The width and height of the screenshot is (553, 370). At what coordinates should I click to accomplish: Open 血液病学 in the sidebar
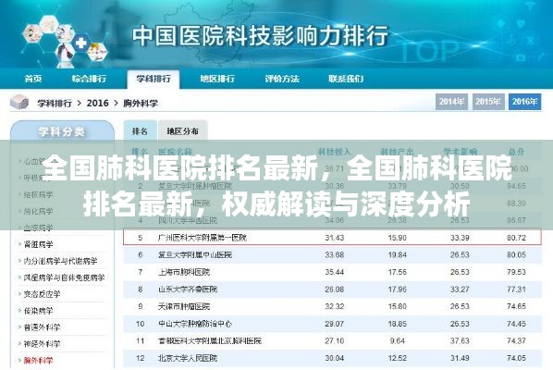[x=38, y=228]
